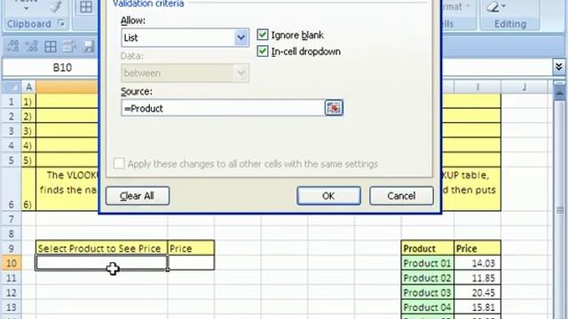Click the collapse dialog icon in Source field
Screen dimensions: 568x319
334,108
